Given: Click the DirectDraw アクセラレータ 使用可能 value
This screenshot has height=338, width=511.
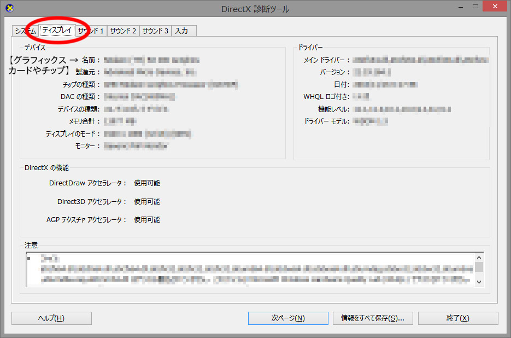Looking at the screenshot, I should pyautogui.click(x=146, y=183).
